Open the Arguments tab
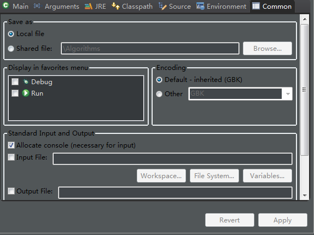This screenshot has width=314, height=235. (x=57, y=7)
